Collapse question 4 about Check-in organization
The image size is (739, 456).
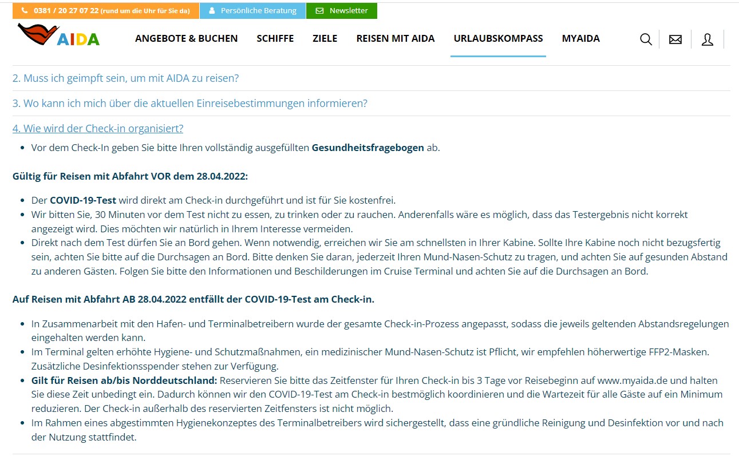[98, 128]
